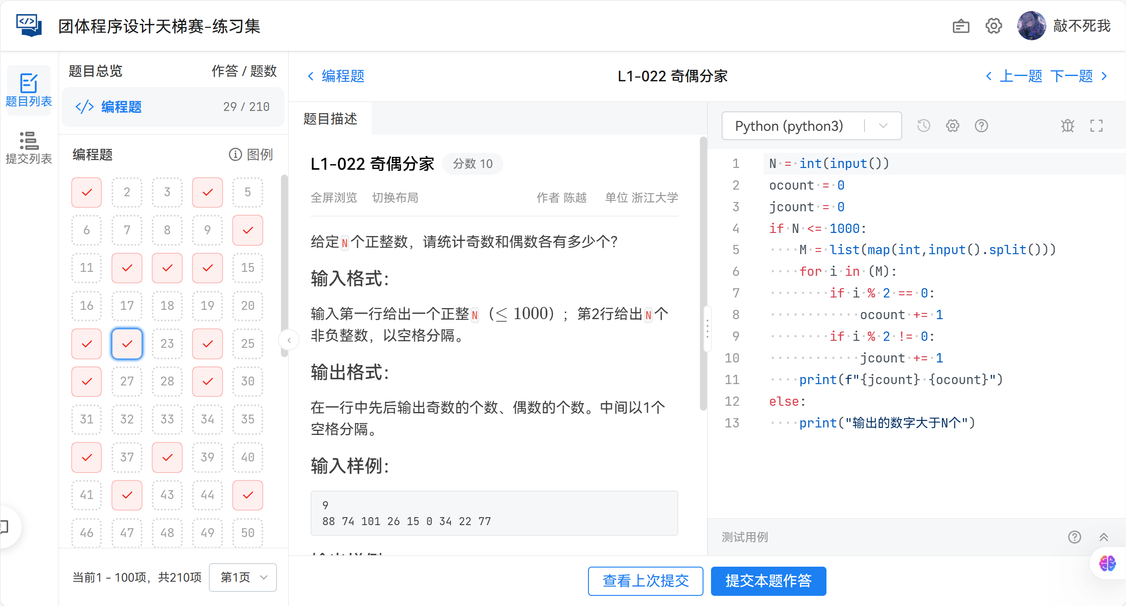The height and width of the screenshot is (606, 1126).
Task: Click the partially hidden feedback icon at left edge
Action: 5,527
